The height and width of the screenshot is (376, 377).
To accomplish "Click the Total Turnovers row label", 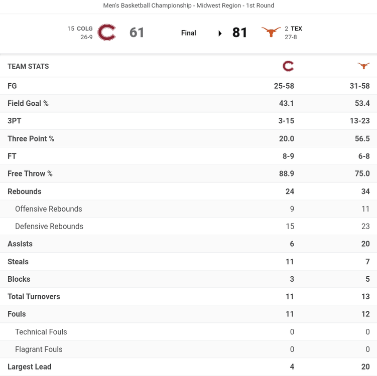I will tap(34, 297).
